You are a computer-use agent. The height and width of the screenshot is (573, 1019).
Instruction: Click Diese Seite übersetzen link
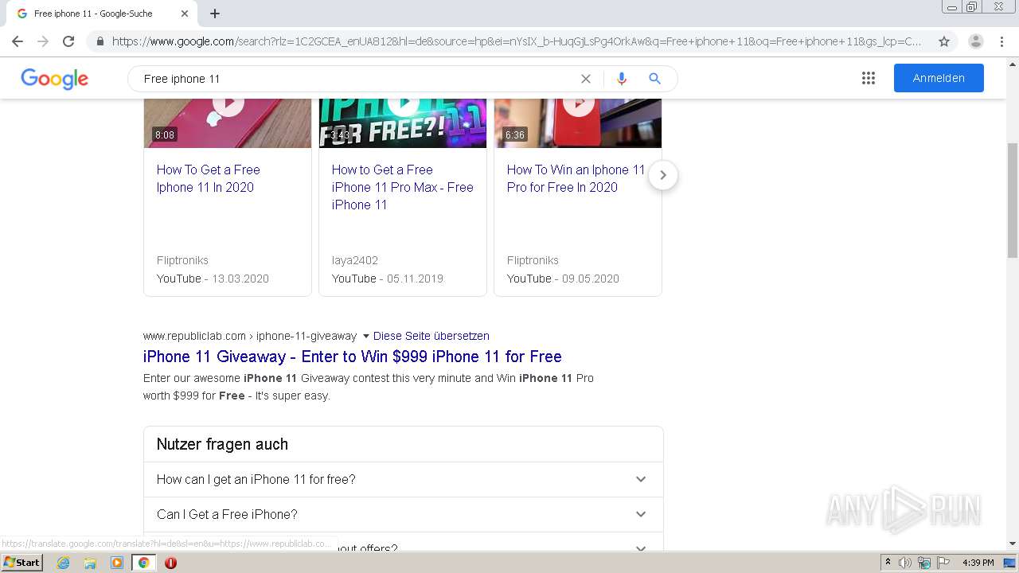431,336
